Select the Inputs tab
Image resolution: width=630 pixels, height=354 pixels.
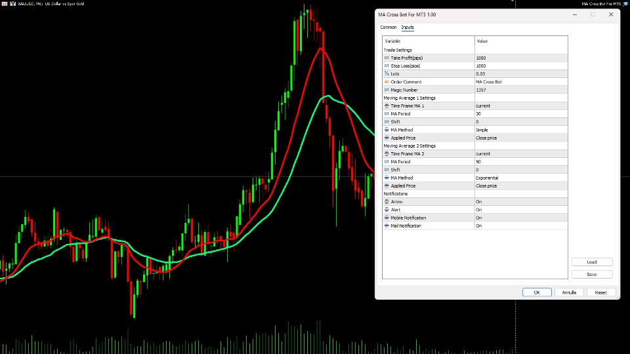pos(408,28)
